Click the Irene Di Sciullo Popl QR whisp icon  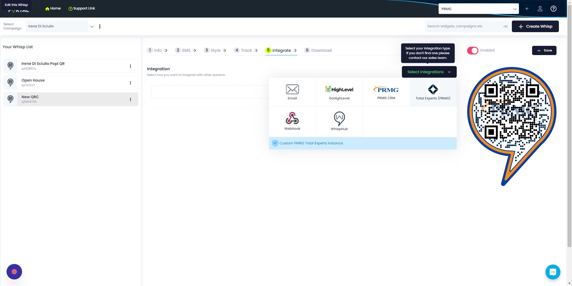10,66
